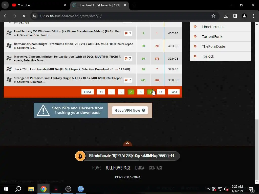Click the Windows icon beside Final Fantasy XV
Image resolution: width=259 pixels, height=194 pixels.
(x=9, y=33)
